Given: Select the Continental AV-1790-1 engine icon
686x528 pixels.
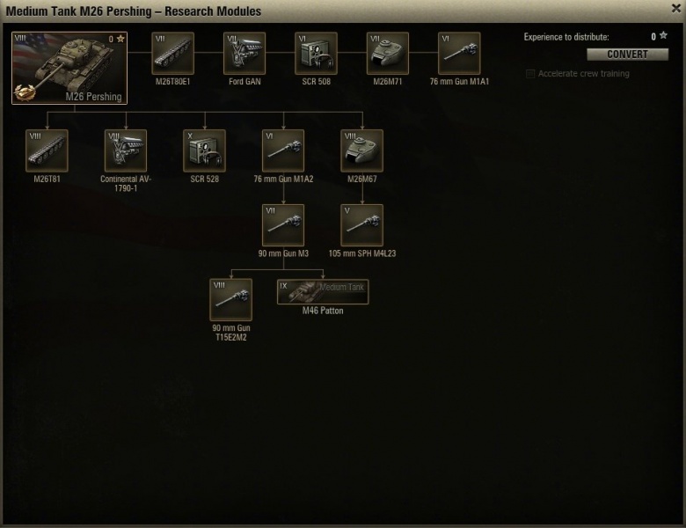Looking at the screenshot, I should click(x=126, y=150).
